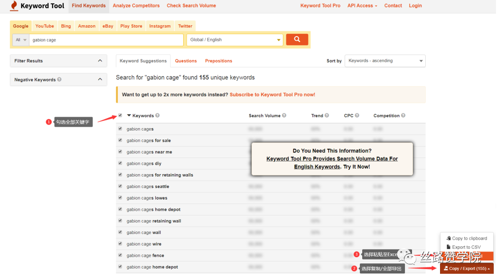The width and height of the screenshot is (497, 279).
Task: Go to Find Keywords in navbar
Action: (x=89, y=6)
